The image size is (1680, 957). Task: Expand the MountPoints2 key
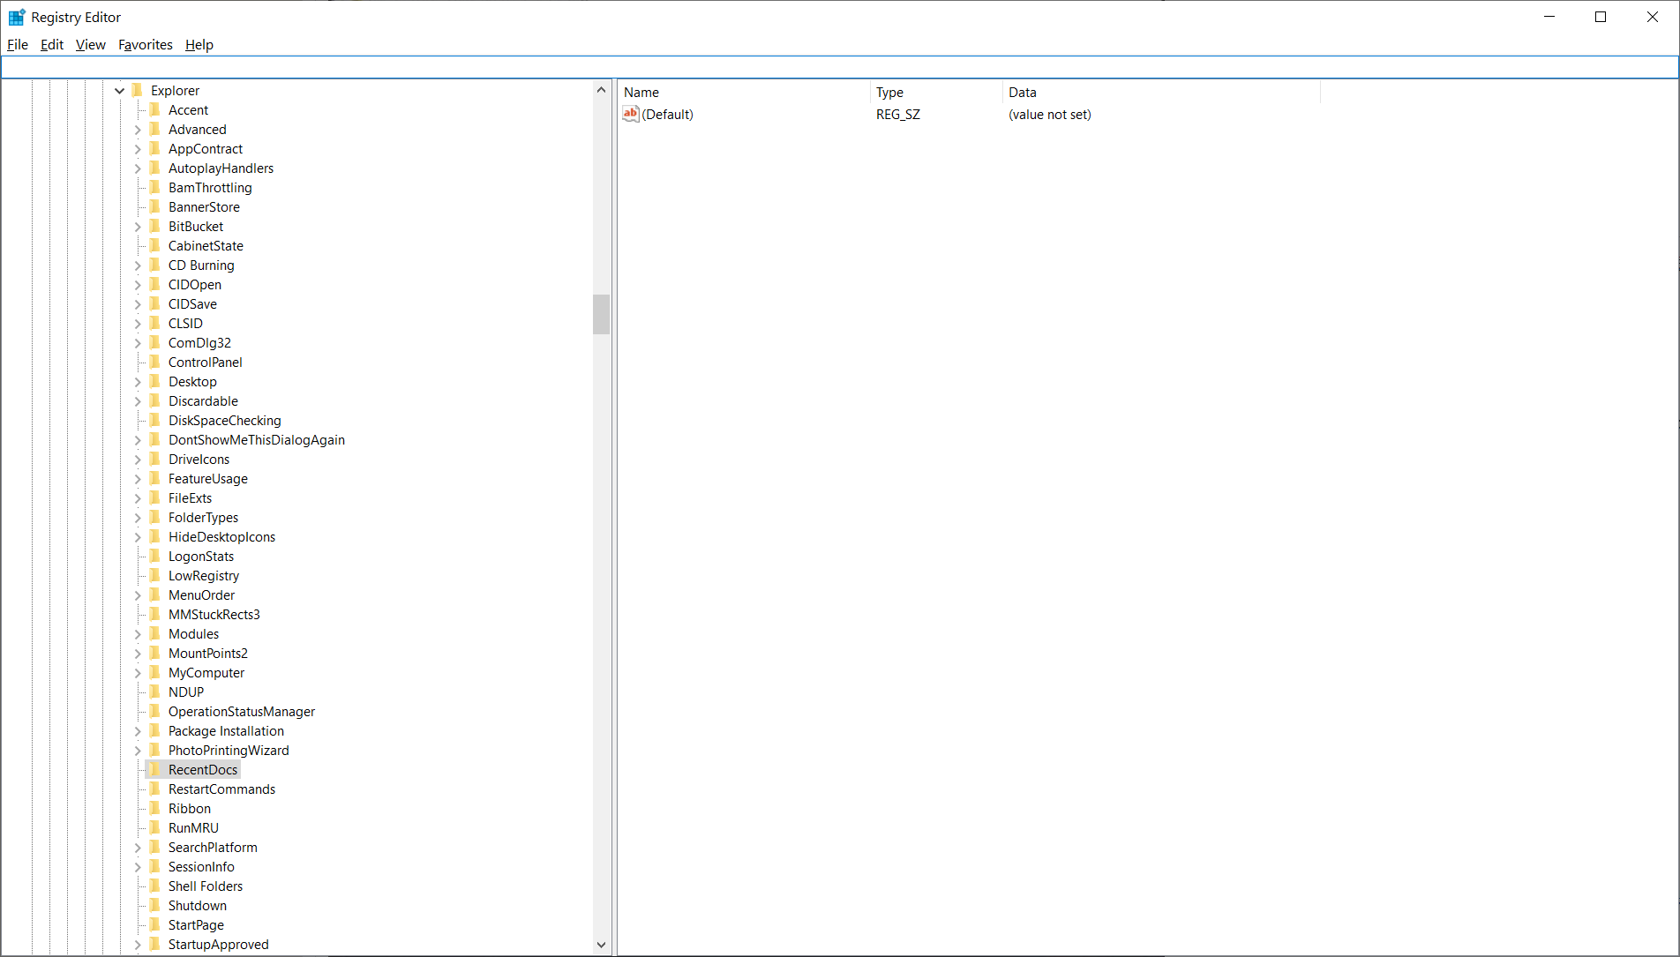(138, 654)
